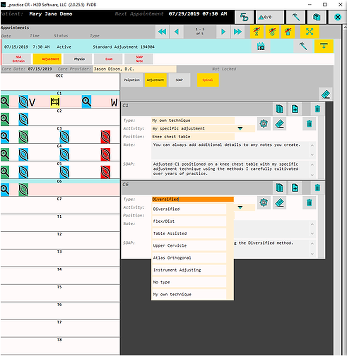Screen dimensions: 347x356
Task: Add new entry in C6 panel
Action: (x=295, y=188)
